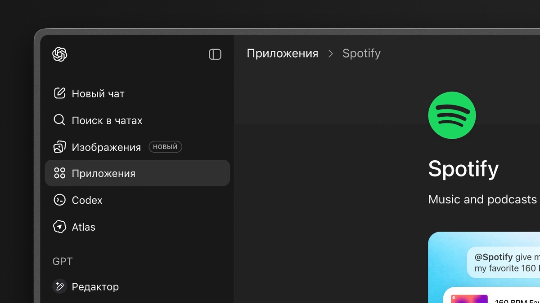This screenshot has width=540, height=303.
Task: Click the ChatGPT logo icon
Action: pyautogui.click(x=60, y=54)
